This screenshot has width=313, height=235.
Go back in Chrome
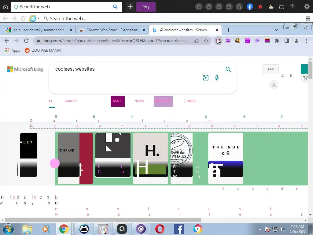click(7, 41)
